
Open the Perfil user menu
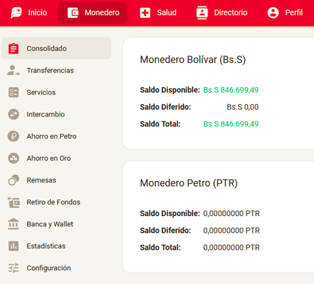pyautogui.click(x=285, y=12)
